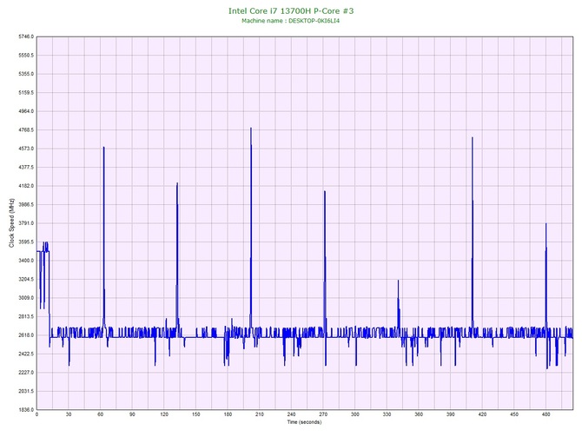This screenshot has height=437, width=582.
Task: Click the 2227.0 y-axis label
Action: pos(26,373)
